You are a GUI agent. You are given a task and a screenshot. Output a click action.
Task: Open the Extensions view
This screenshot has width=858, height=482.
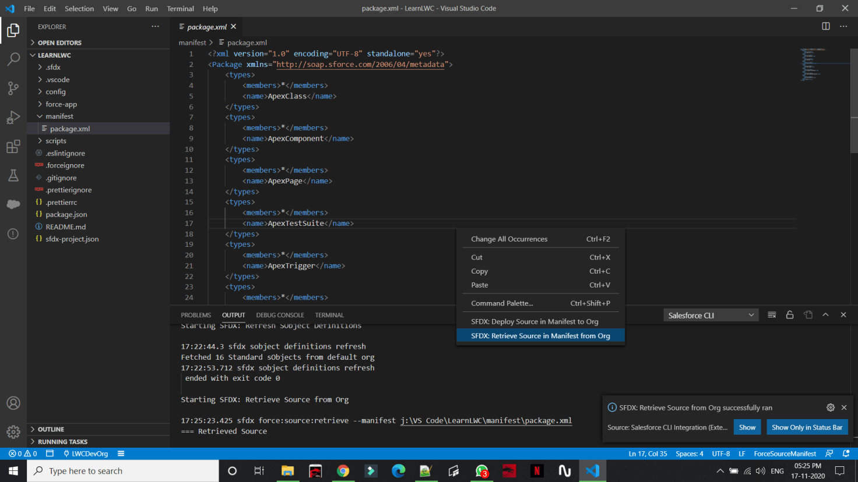pyautogui.click(x=13, y=147)
